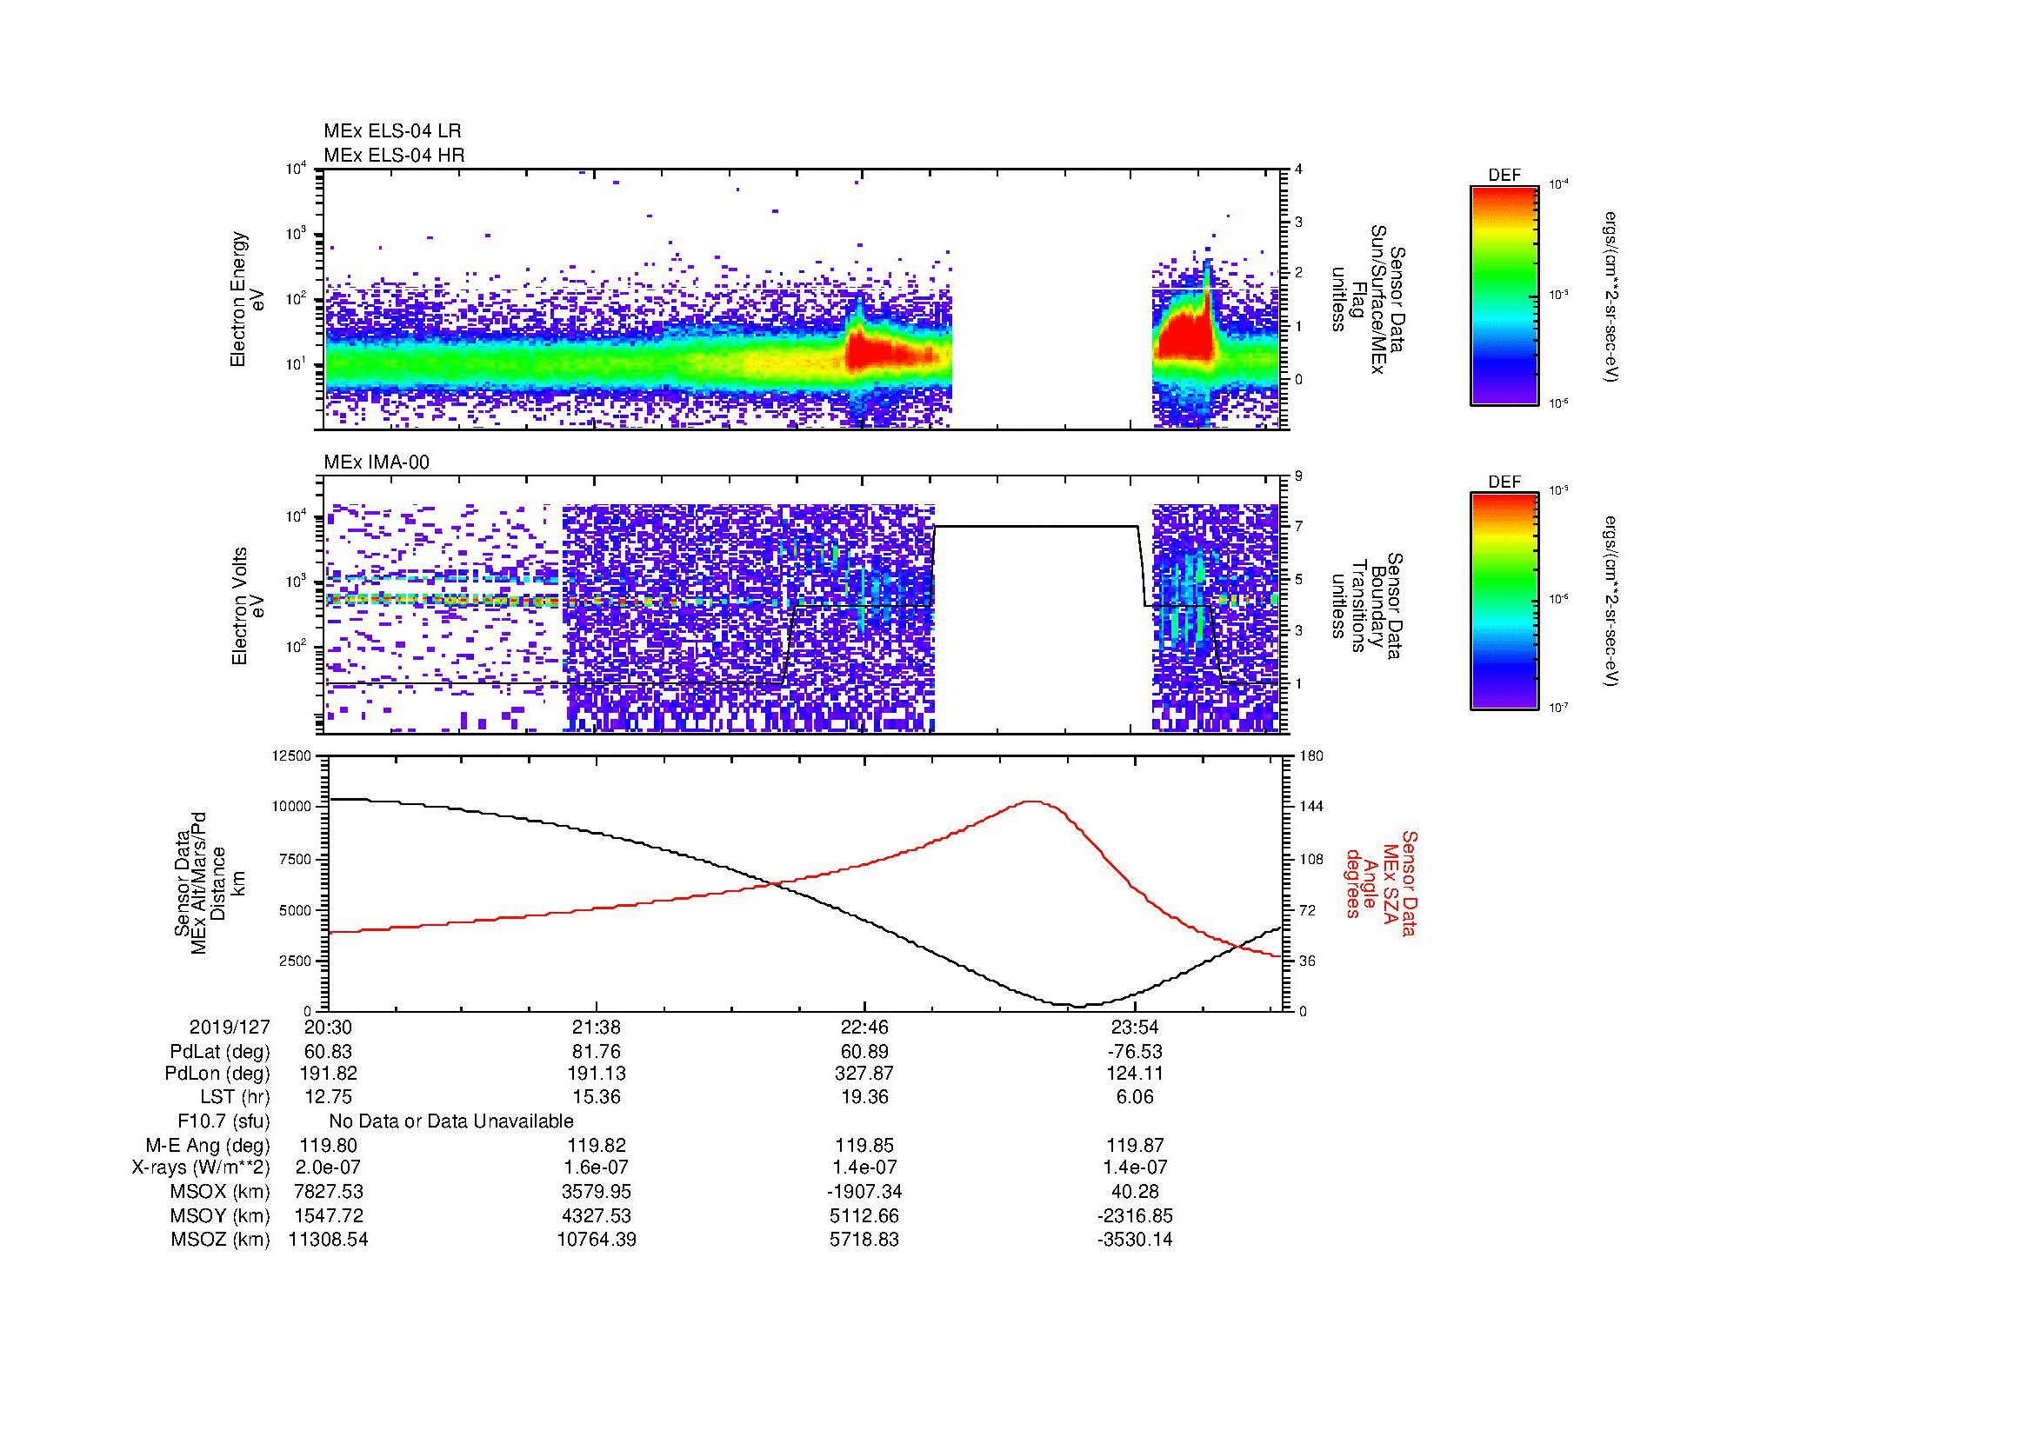Viewport: 2034px width, 1437px height.
Task: Click the 21:38 time tick label
Action: point(597,1027)
